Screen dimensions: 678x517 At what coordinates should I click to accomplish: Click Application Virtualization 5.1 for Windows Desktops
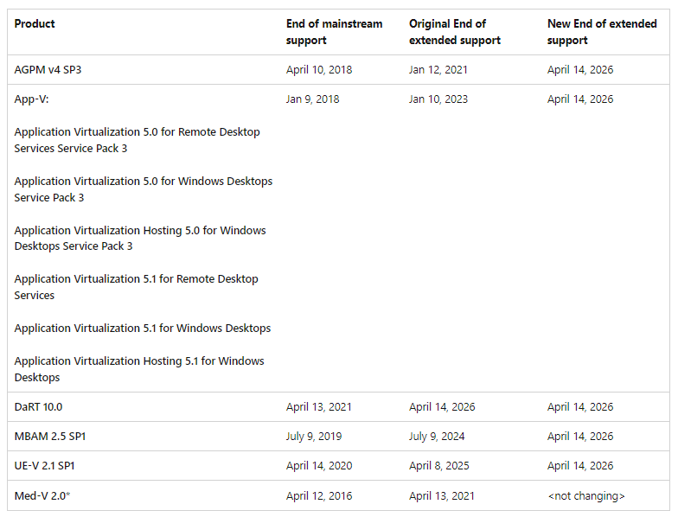pyautogui.click(x=143, y=329)
